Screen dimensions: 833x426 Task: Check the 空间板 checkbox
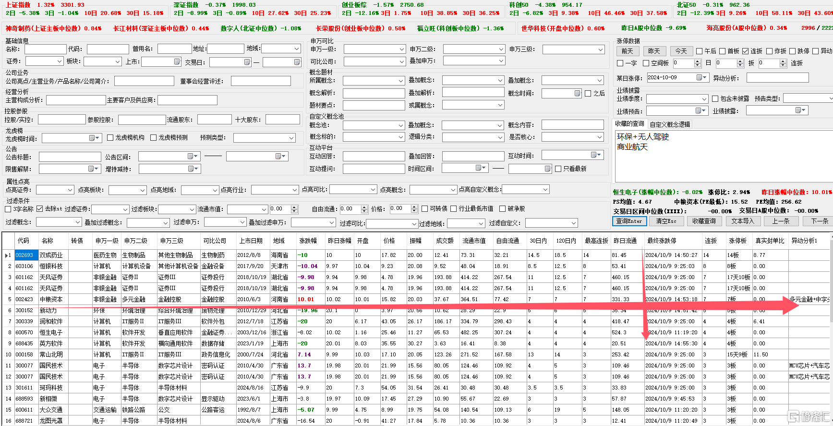coord(646,63)
